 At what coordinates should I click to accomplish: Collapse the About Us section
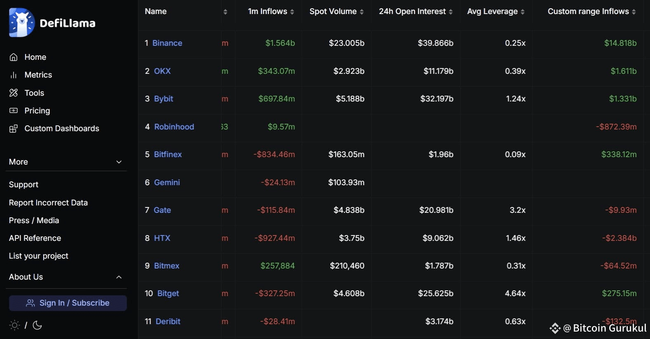coord(119,277)
